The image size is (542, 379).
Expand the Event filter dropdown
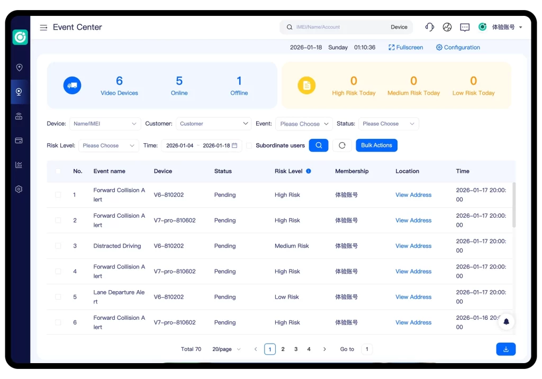coord(304,124)
